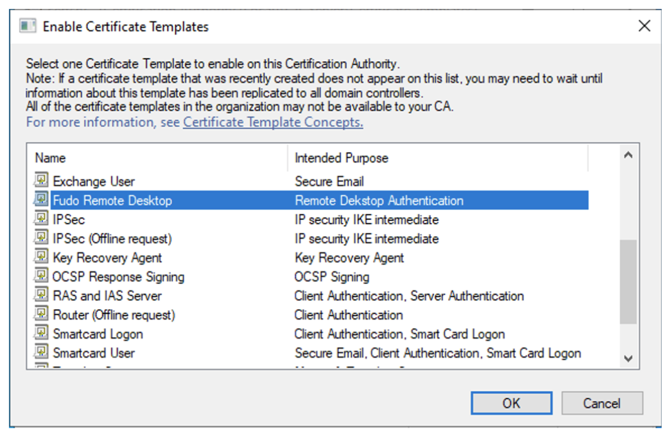The height and width of the screenshot is (441, 670).
Task: Sort list by the Name column header
Action: [x=158, y=158]
